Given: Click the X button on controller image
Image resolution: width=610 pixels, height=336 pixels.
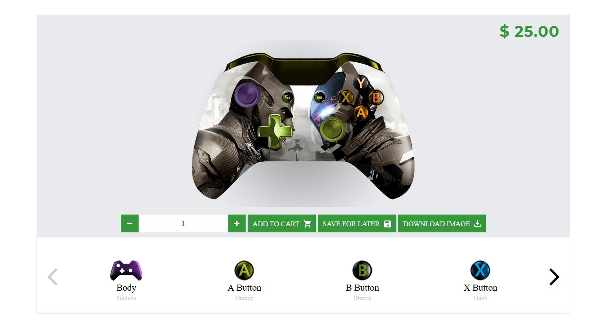Looking at the screenshot, I should (x=346, y=98).
